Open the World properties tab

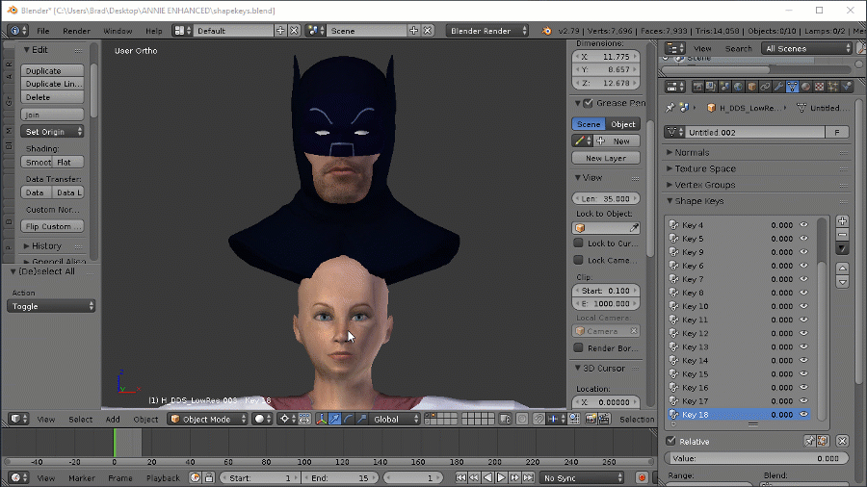point(738,87)
